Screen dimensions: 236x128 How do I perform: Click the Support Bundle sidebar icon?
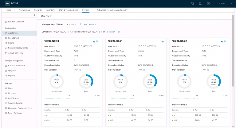6,103
